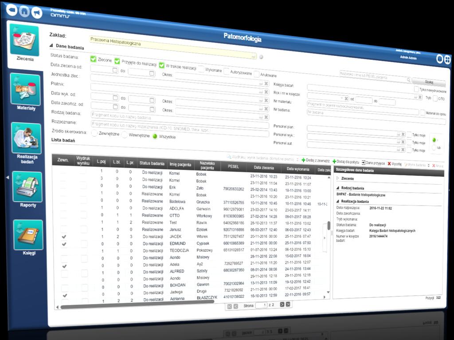Click the Szukaj search button
This screenshot has height=340, width=454.
(x=429, y=82)
